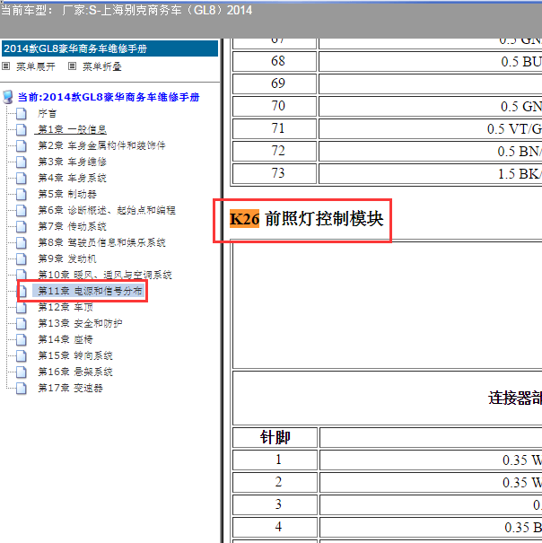542x543 pixels.
Task: Open 第3章 车身维修 chapter
Action: pos(72,162)
